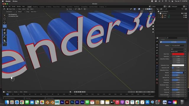
Task: Collapse the Collection tree in outliner
Action: click(159, 13)
